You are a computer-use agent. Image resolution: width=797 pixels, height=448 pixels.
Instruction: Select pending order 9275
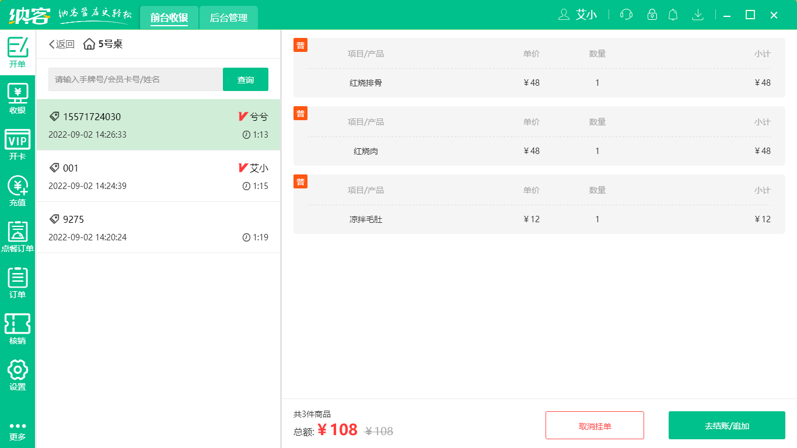158,228
